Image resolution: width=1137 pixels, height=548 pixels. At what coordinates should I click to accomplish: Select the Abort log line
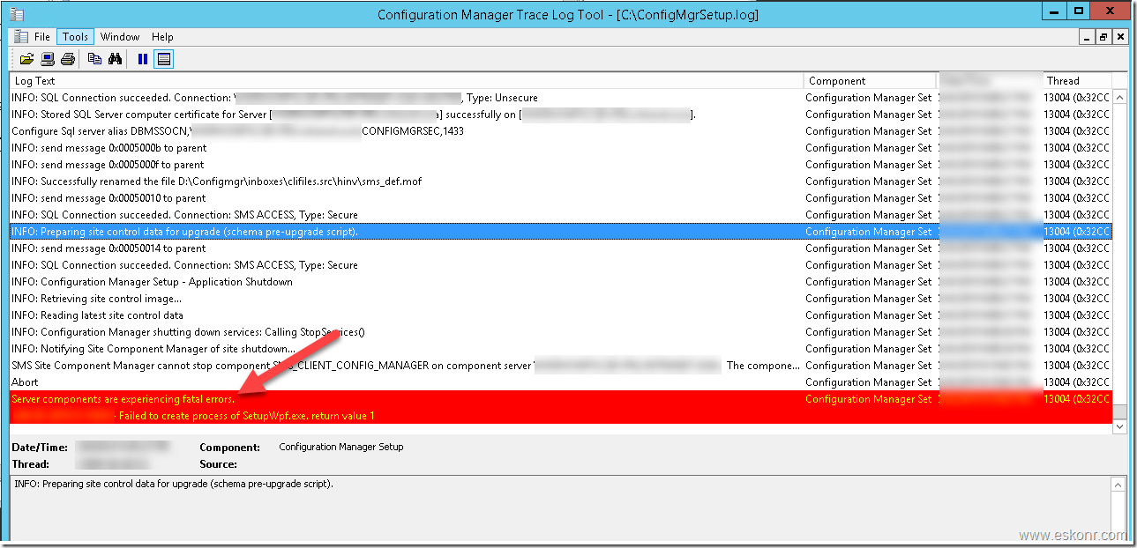click(176, 381)
